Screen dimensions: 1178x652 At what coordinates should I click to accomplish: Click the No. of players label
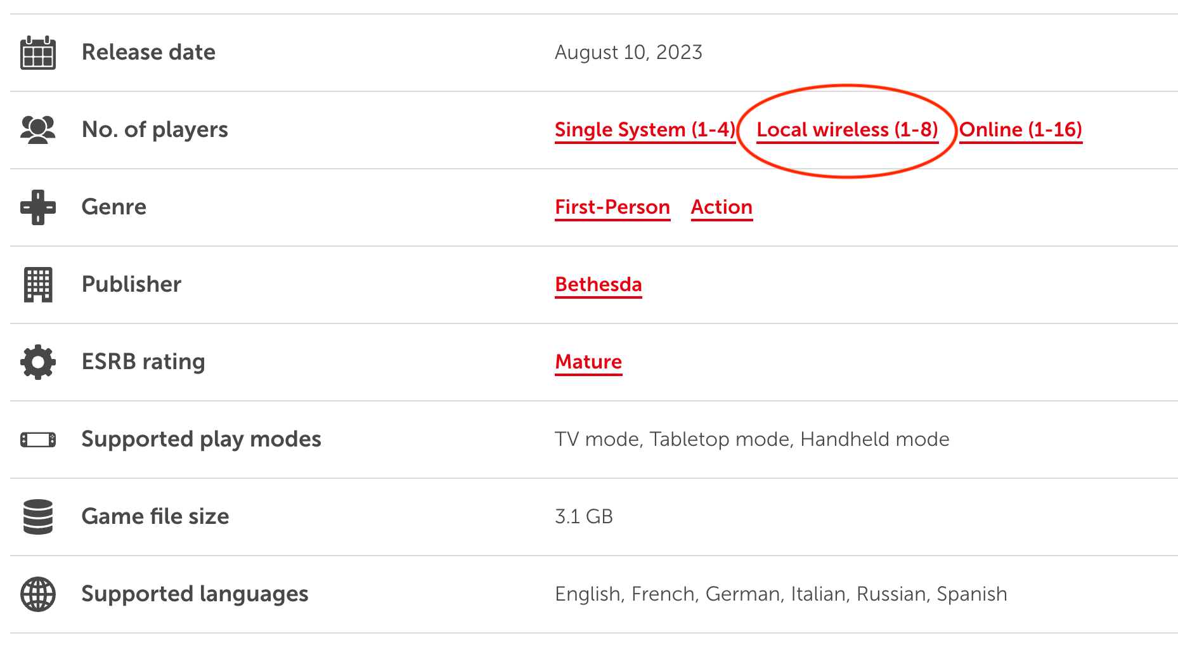point(155,130)
